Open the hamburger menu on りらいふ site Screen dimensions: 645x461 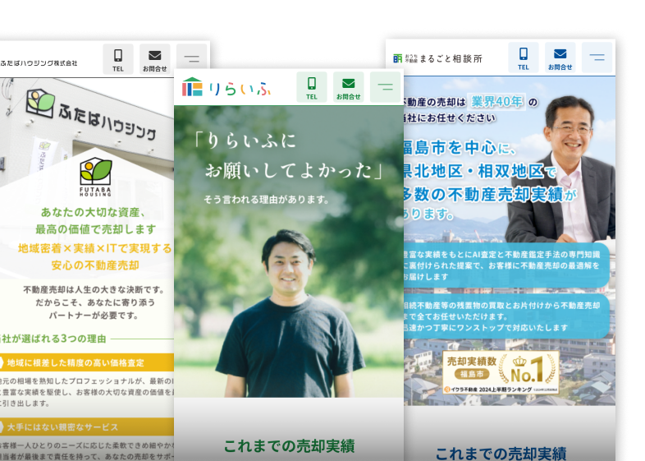385,86
